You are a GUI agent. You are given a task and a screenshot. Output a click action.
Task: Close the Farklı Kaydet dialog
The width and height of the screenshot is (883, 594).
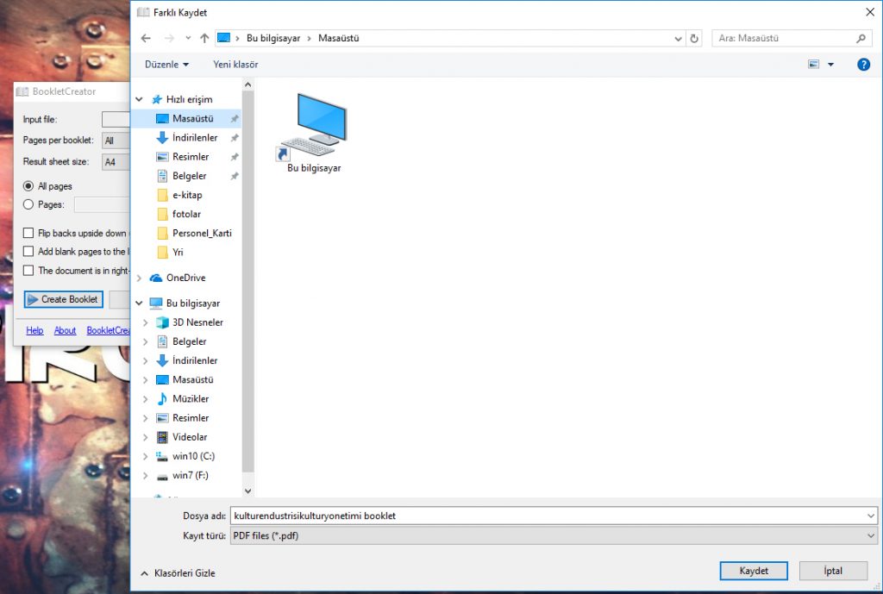(870, 12)
